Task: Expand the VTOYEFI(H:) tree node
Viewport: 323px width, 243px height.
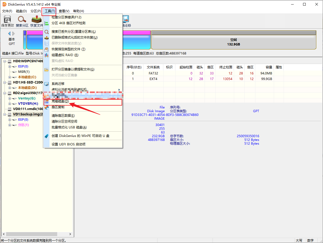Action: point(10,104)
